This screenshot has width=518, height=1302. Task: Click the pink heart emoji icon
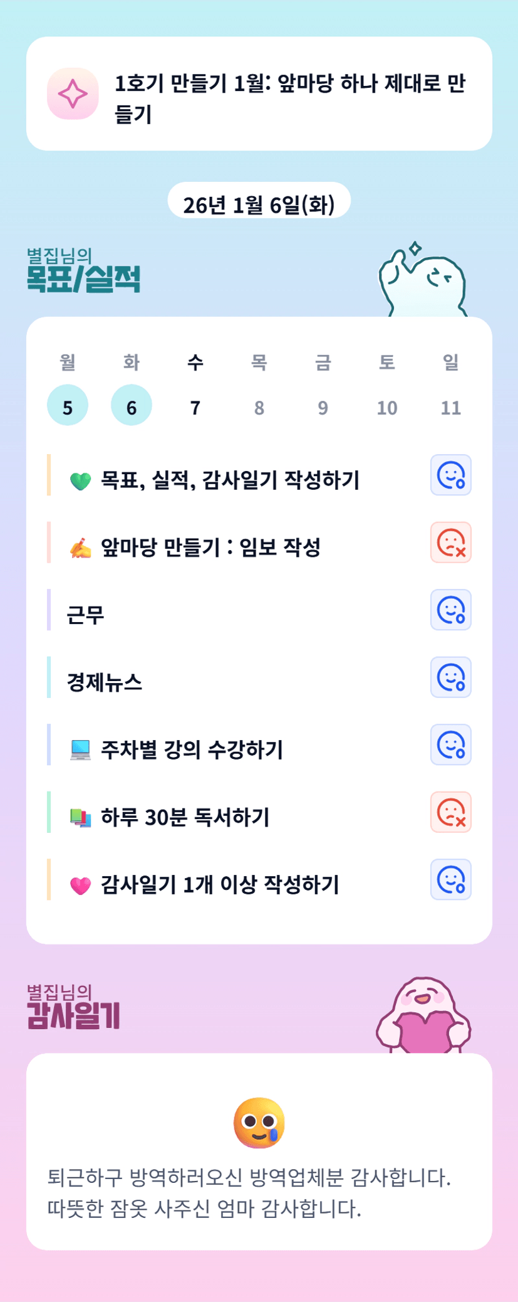tap(80, 885)
